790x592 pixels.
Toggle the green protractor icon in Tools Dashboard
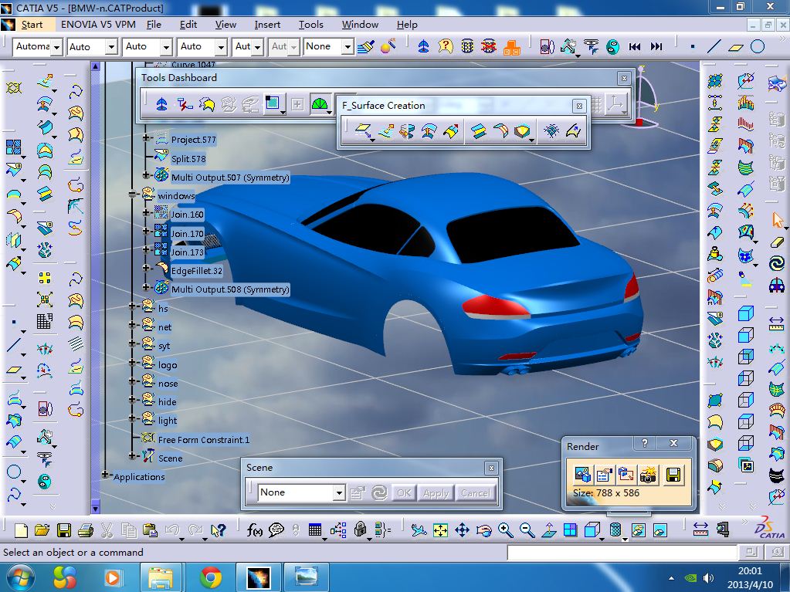coord(320,104)
